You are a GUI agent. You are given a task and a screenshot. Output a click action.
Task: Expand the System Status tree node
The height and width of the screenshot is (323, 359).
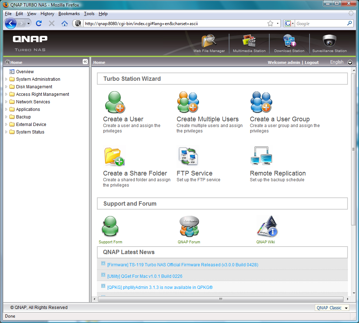click(6, 132)
